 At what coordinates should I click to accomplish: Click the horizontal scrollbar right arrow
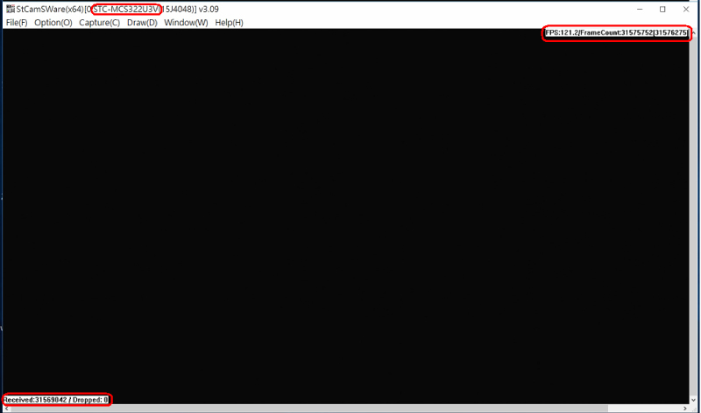(x=683, y=408)
